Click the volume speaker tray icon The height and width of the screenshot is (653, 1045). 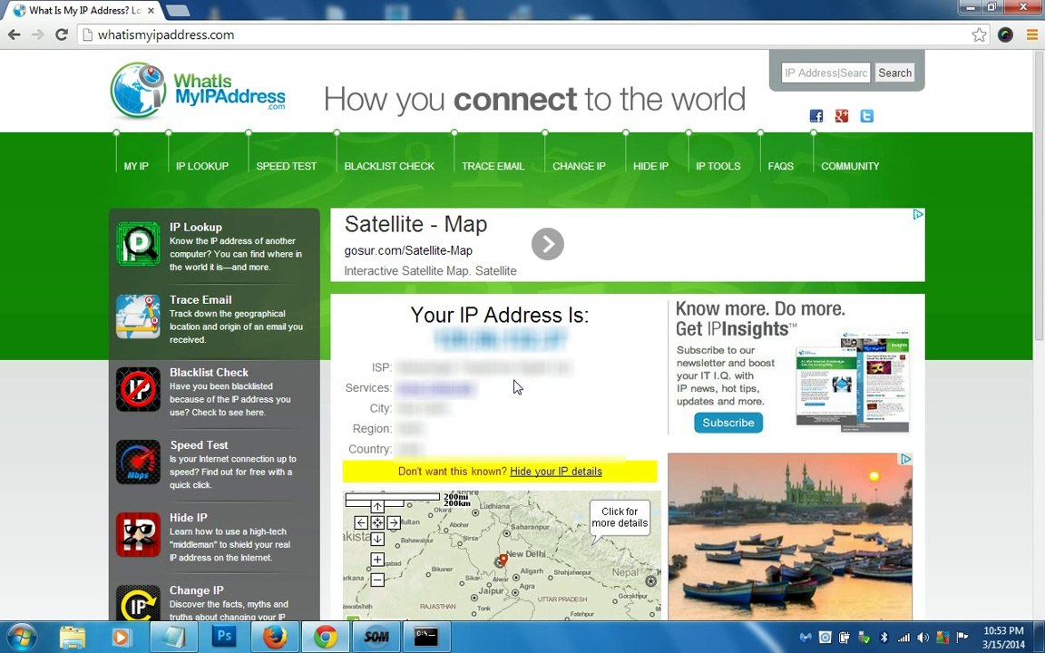tap(923, 638)
